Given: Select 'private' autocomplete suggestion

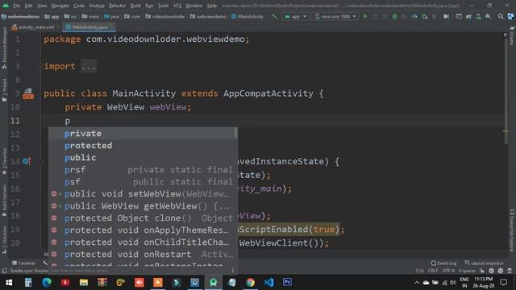Looking at the screenshot, I should coord(142,134).
